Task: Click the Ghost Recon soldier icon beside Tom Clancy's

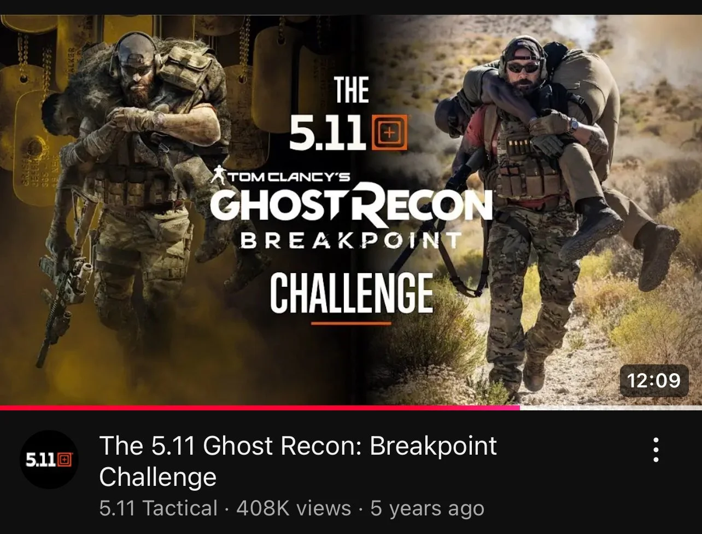Action: tap(222, 175)
